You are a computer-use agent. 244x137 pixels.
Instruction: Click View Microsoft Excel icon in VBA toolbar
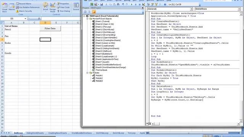(92, 4)
